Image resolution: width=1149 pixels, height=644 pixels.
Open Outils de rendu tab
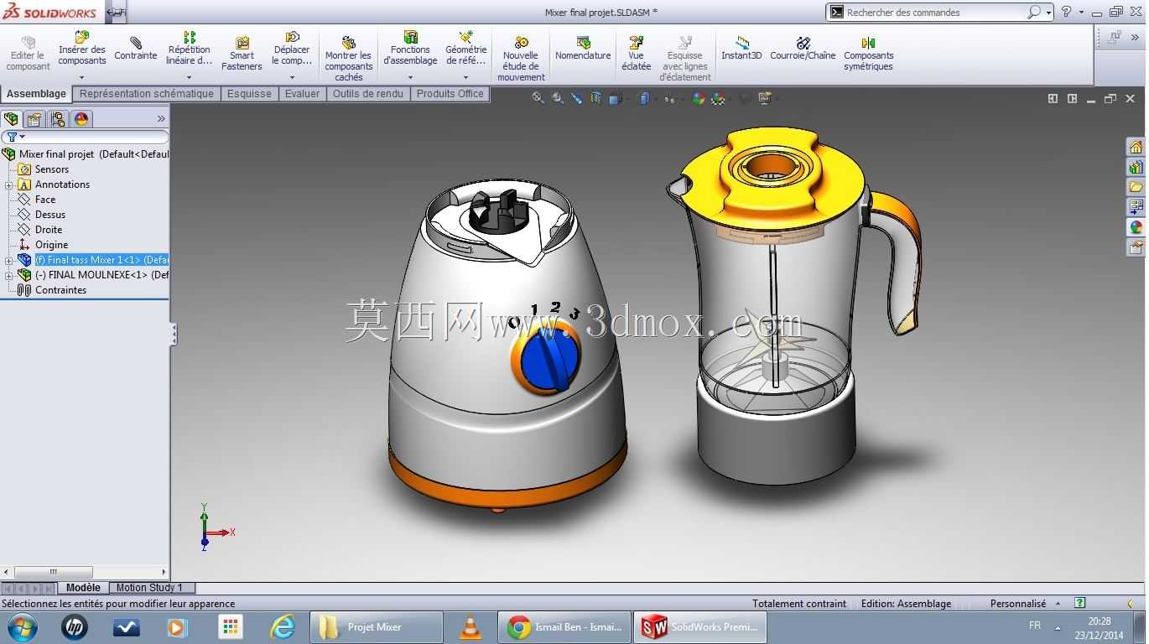pyautogui.click(x=367, y=94)
